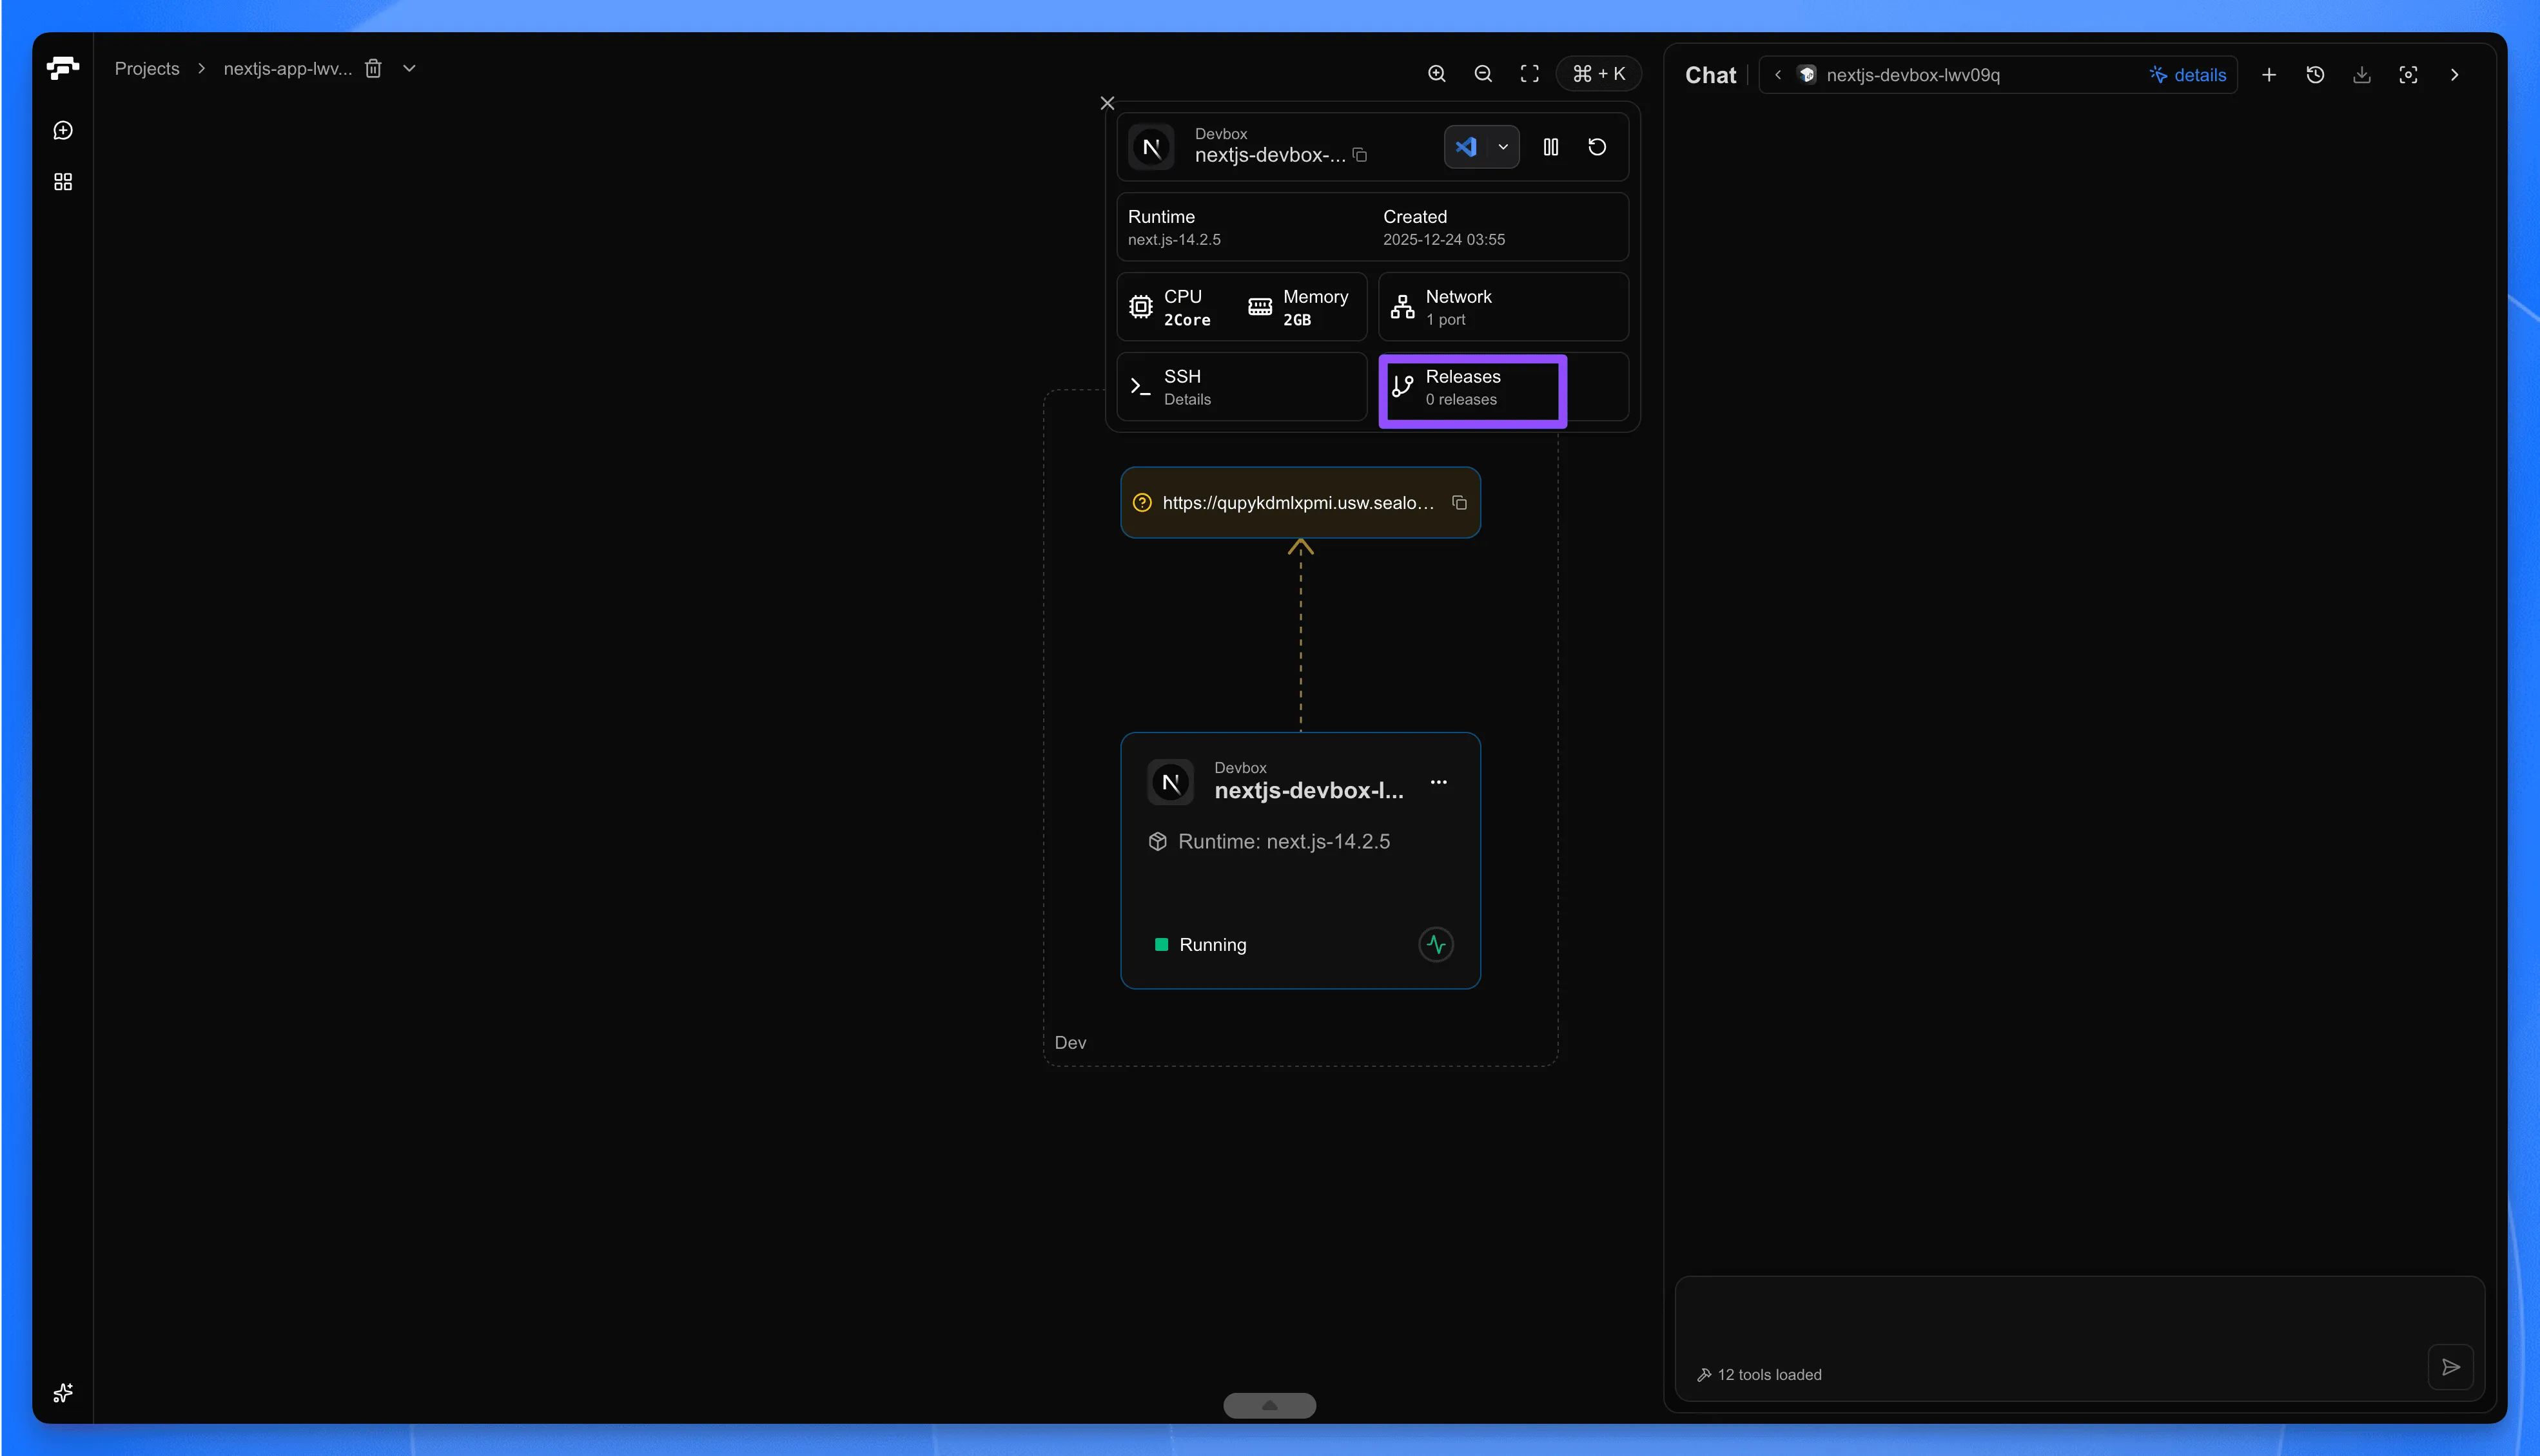Collapse the chat panel with right chevron
Screen dimensions: 2540x1456
coord(2454,75)
